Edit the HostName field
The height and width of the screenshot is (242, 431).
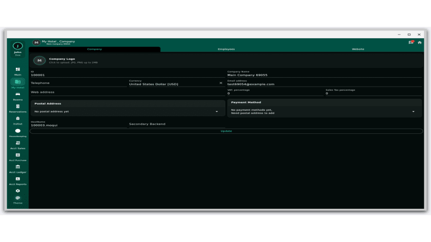pos(78,124)
